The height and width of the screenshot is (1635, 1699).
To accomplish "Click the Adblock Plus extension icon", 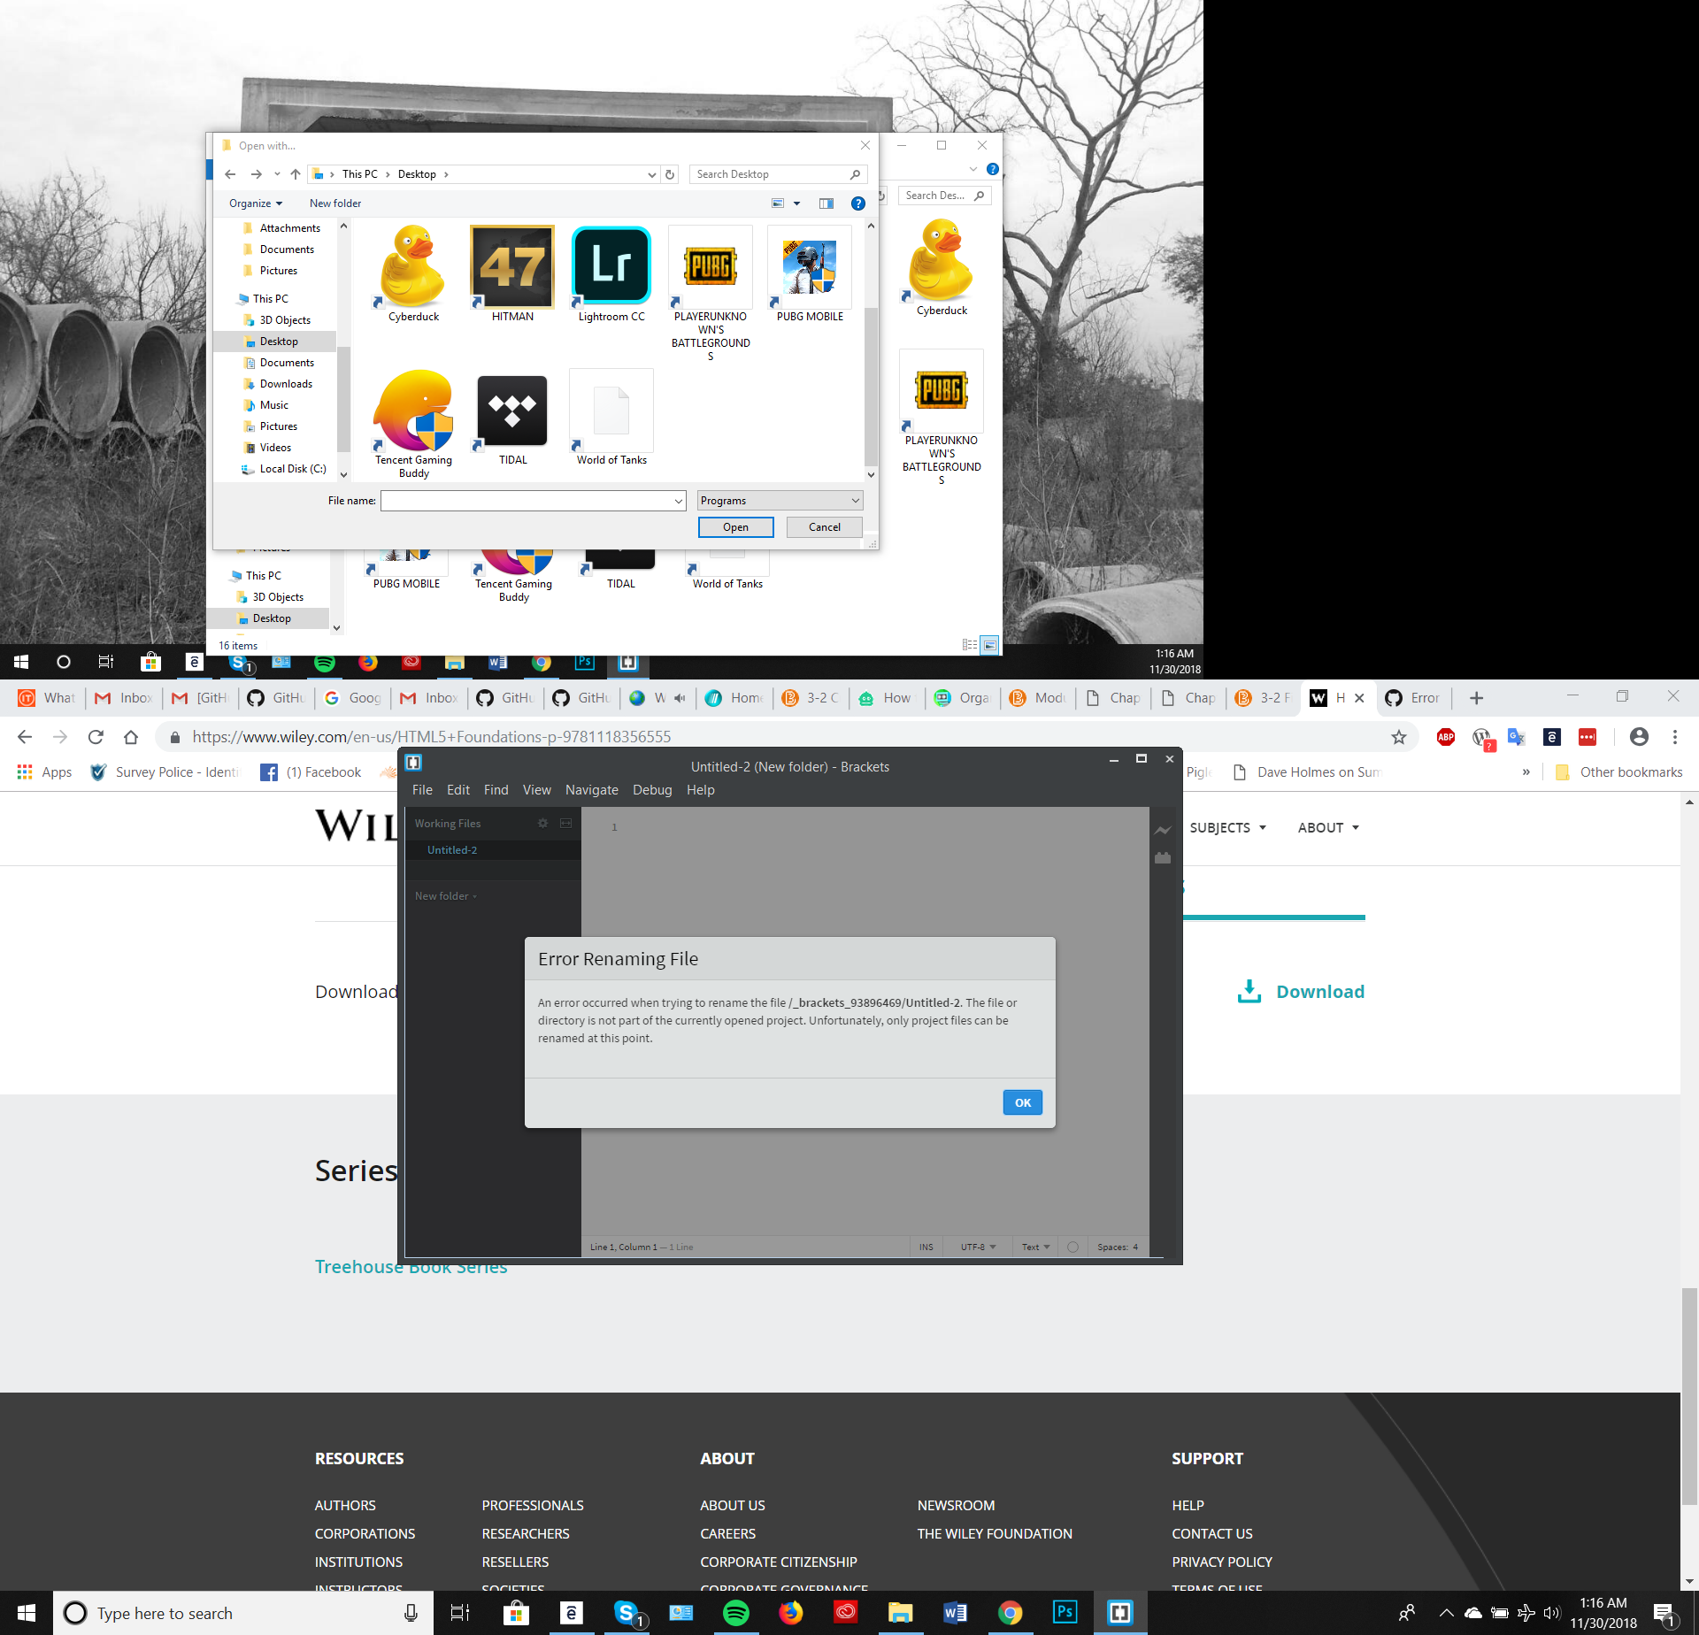I will 1446,737.
